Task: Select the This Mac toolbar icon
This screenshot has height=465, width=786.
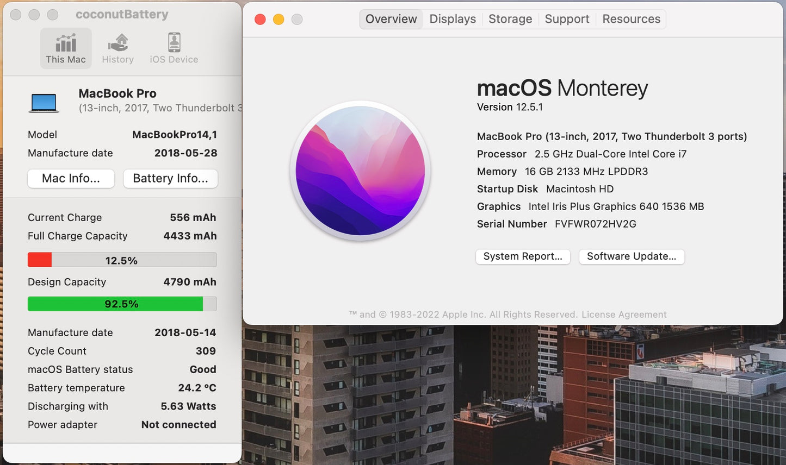Action: point(66,49)
